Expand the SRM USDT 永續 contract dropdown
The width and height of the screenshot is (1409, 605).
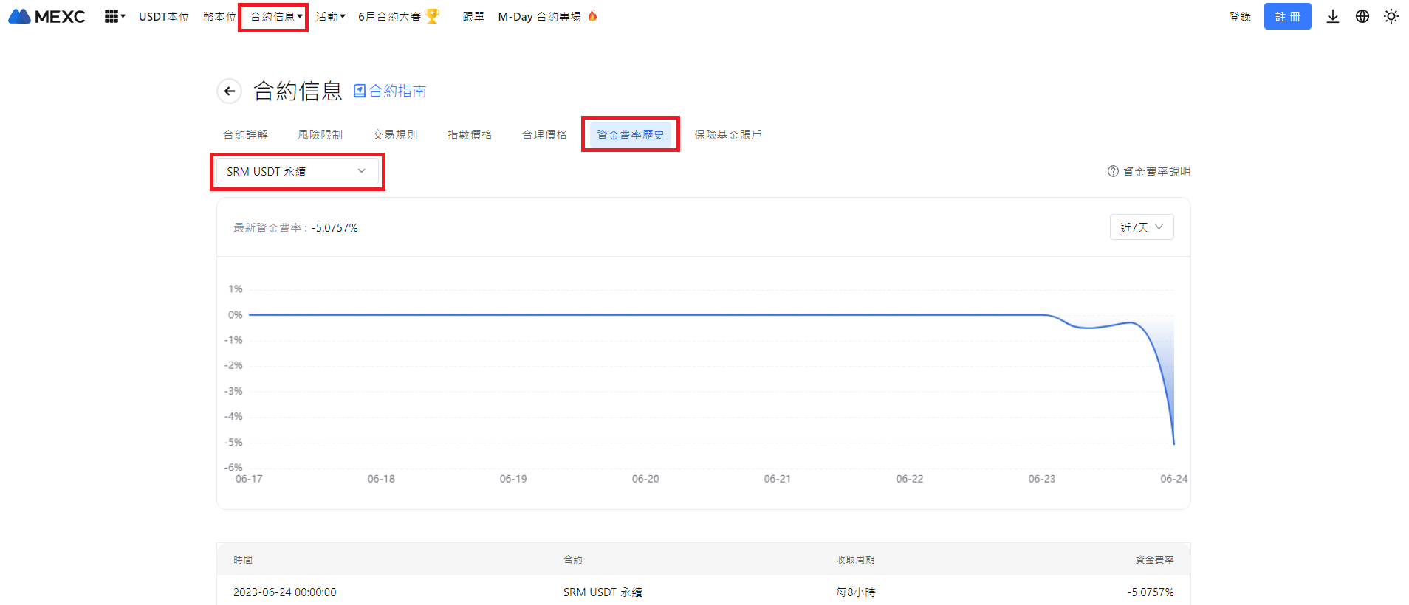pos(297,171)
